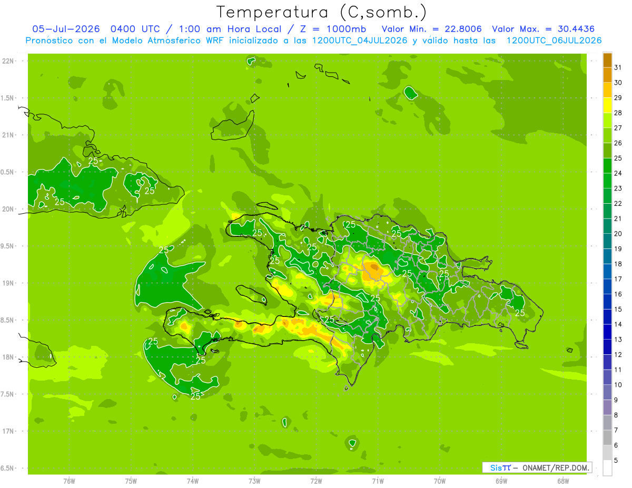The image size is (632, 488).
Task: Click the "22N" latitude axis label
Action: click(x=8, y=61)
